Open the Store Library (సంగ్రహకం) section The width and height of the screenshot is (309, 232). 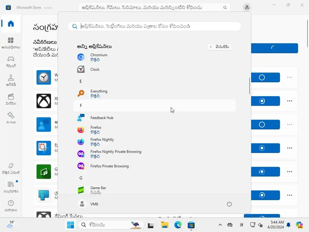point(11,187)
